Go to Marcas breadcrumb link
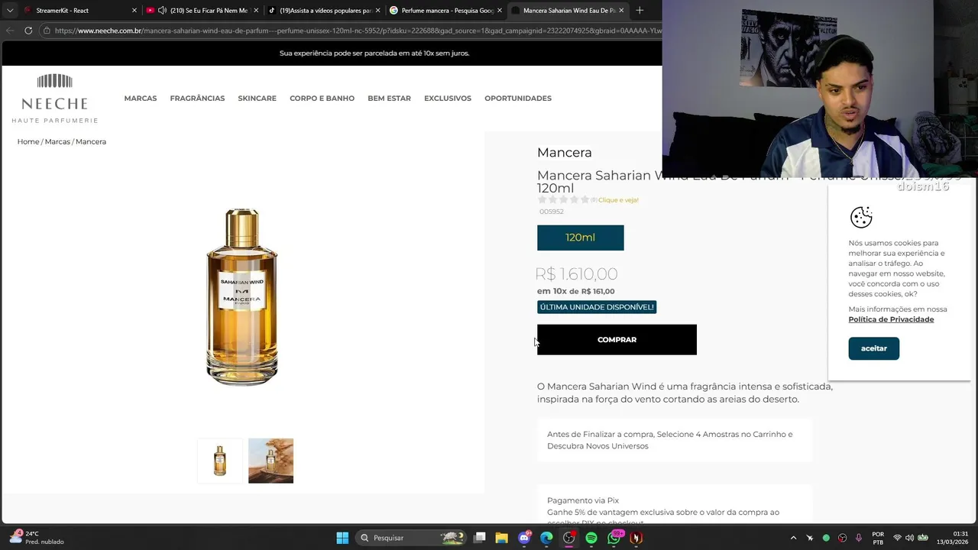Screen dimensions: 978x550 click(57, 141)
